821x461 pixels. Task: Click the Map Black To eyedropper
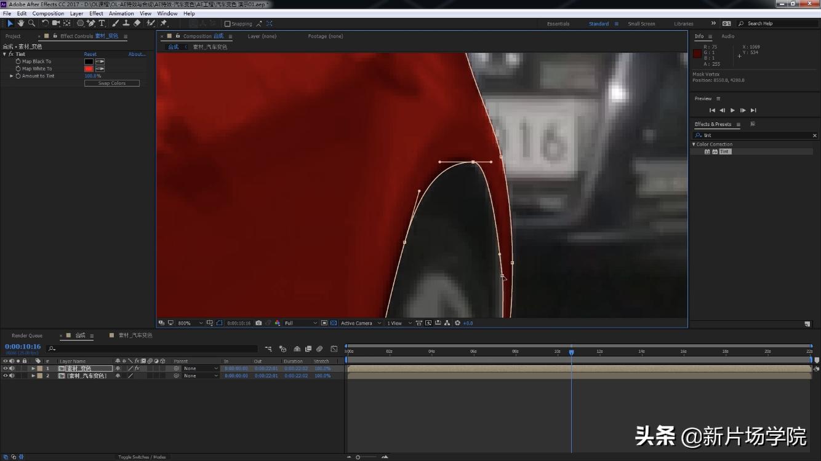coord(100,61)
